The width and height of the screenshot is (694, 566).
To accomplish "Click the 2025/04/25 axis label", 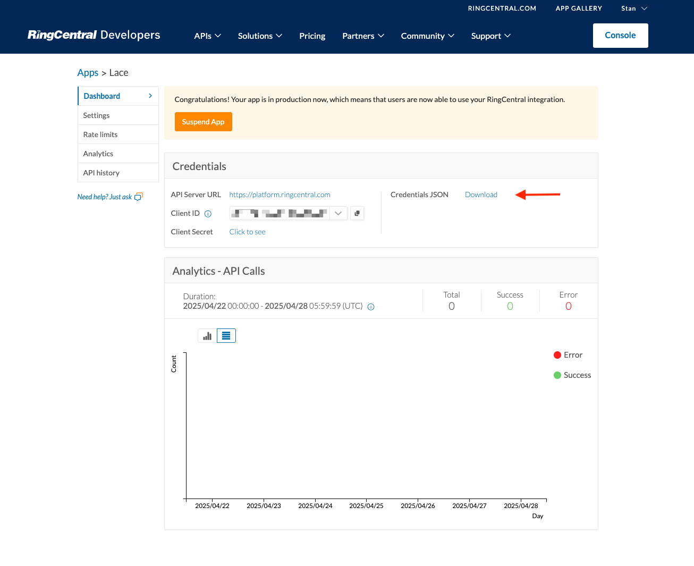I will coord(367,506).
